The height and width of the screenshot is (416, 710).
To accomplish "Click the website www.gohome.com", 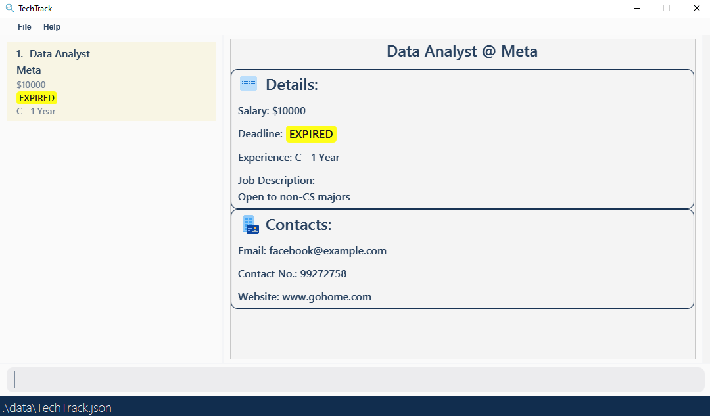I will point(327,297).
